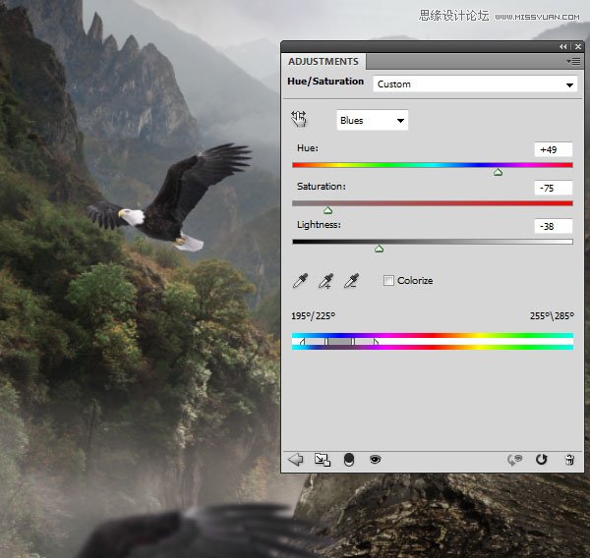This screenshot has height=558, width=590.
Task: Open the Adjustments panel options menu
Action: pos(573,61)
